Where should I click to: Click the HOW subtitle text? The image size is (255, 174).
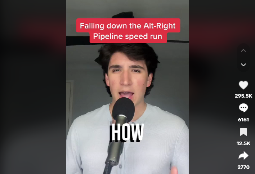pyautogui.click(x=126, y=132)
